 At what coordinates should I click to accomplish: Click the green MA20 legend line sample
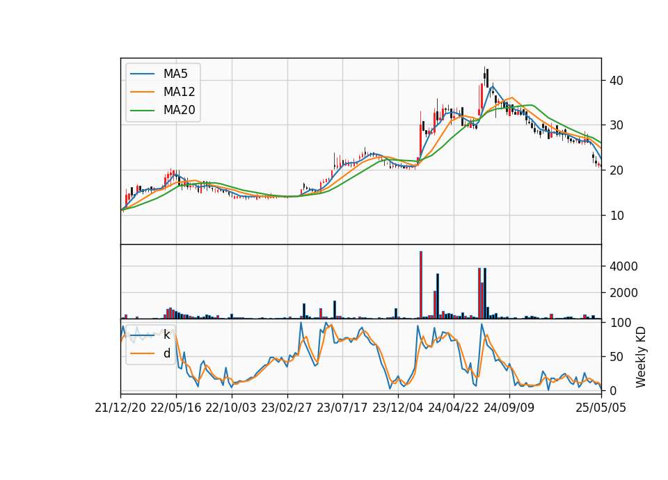(142, 111)
